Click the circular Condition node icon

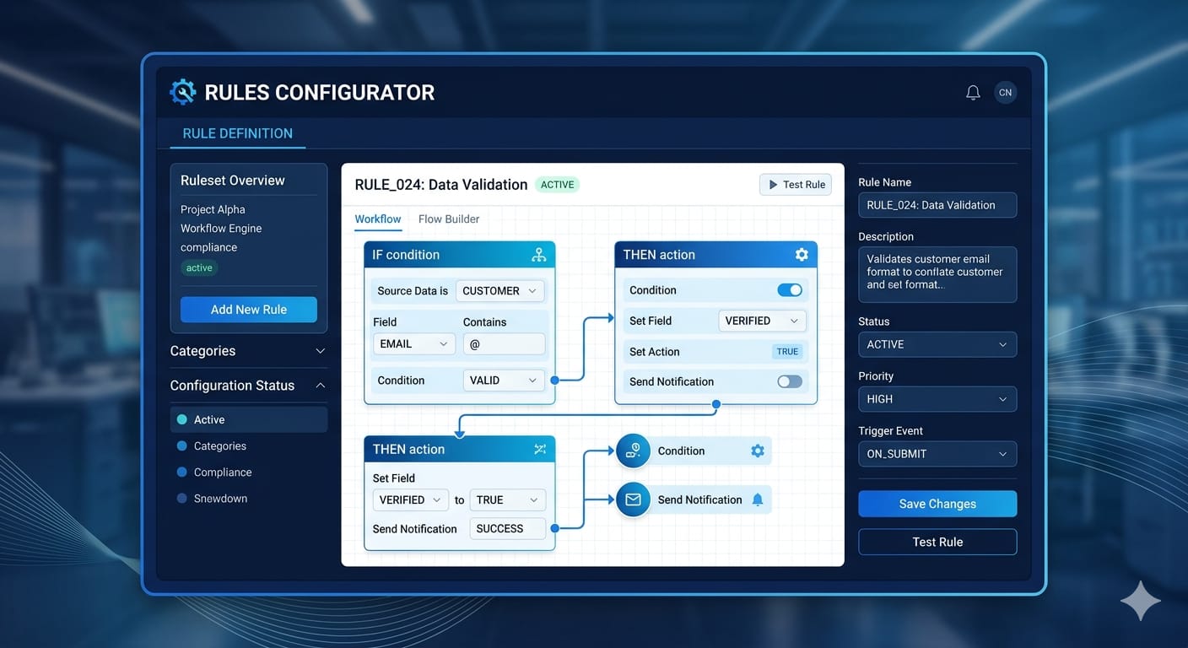click(x=634, y=451)
